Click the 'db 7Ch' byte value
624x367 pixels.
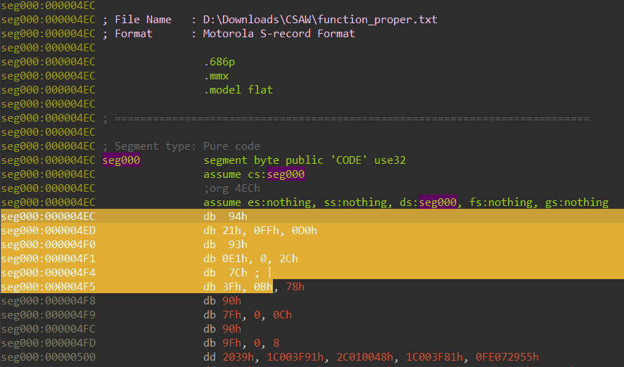238,273
